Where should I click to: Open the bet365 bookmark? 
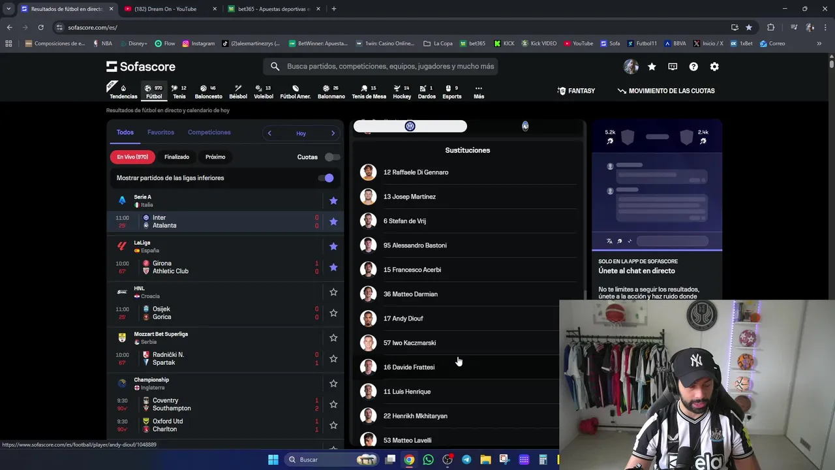click(x=473, y=44)
